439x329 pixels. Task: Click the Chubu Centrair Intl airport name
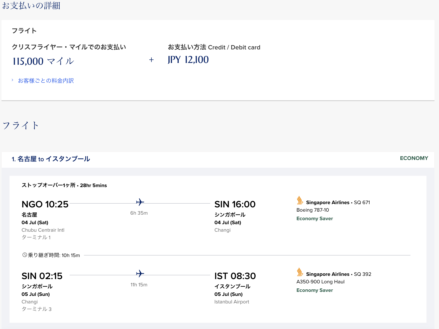(43, 230)
